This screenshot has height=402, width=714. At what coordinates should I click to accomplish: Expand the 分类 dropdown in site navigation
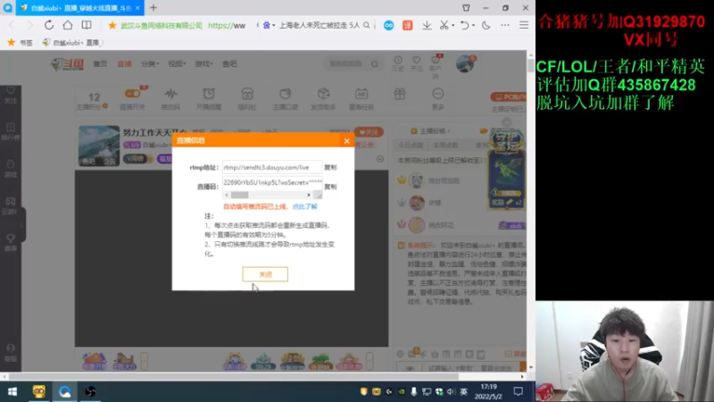click(150, 63)
